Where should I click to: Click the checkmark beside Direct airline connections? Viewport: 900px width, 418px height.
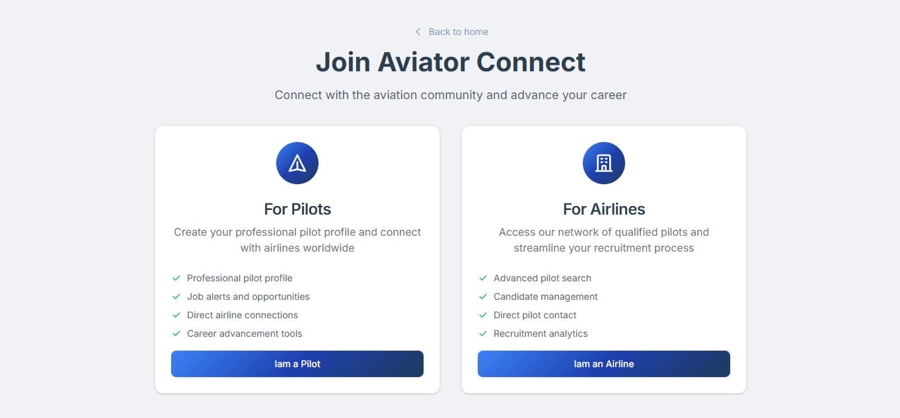click(x=176, y=315)
